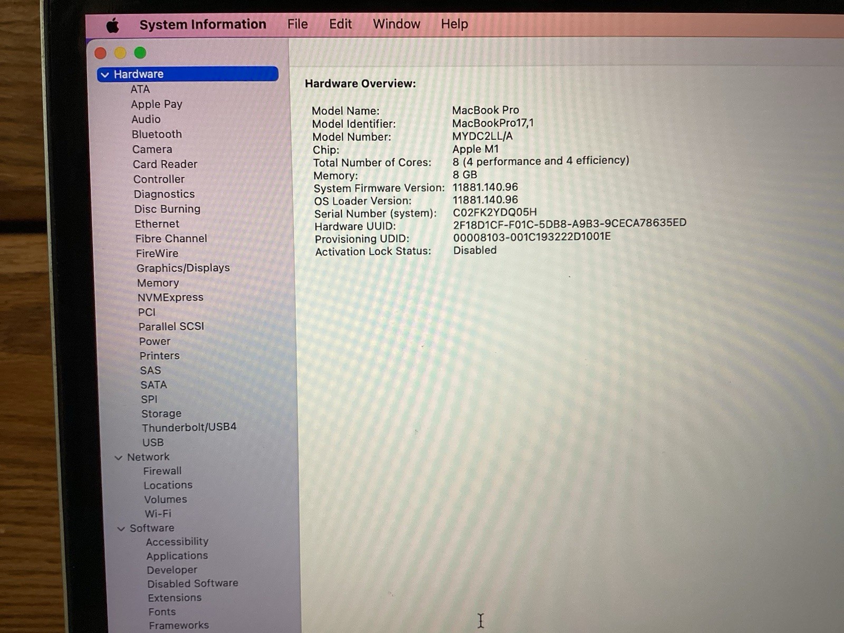
Task: Select USB in the sidebar
Action: (x=153, y=442)
